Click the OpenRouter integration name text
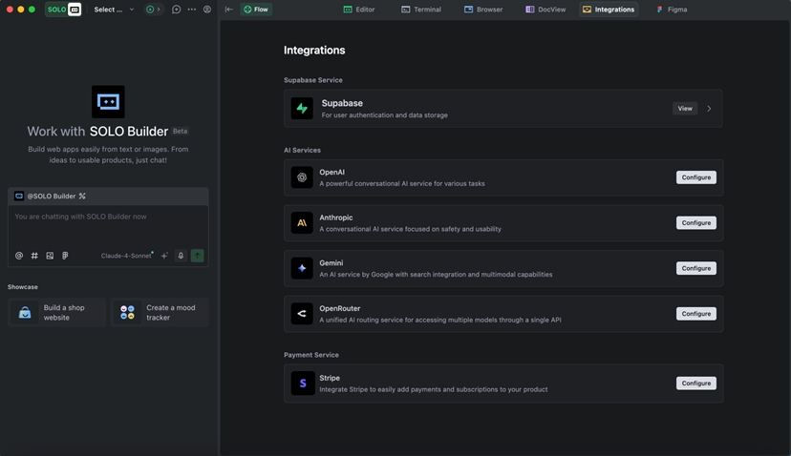Screen dimensions: 791x456 click(x=339, y=308)
